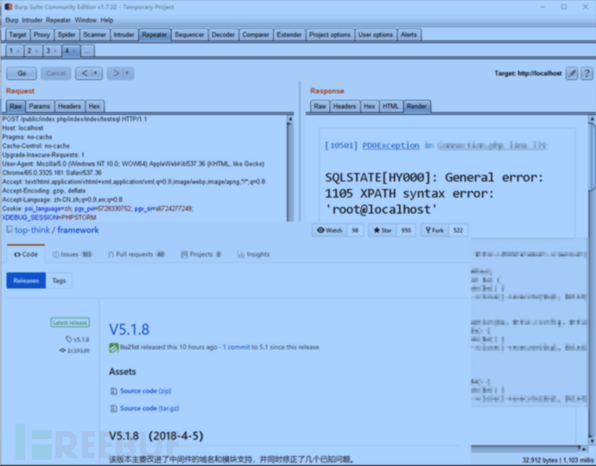
Task: Click the zip archive icon beside Source code (zip)
Action: tap(113, 391)
